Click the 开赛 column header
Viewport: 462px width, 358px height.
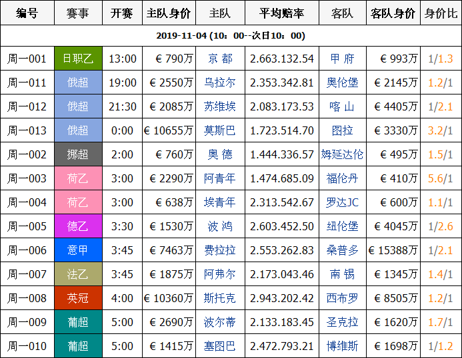[122, 13]
